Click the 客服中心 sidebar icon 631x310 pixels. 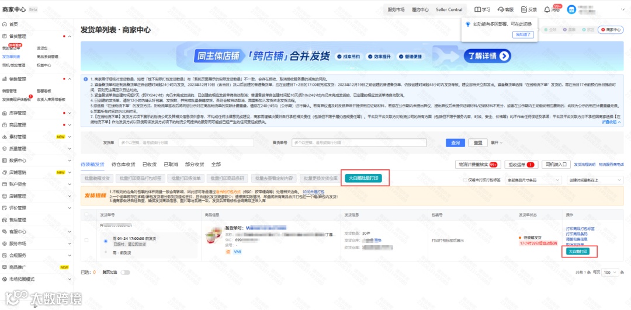coord(5,232)
